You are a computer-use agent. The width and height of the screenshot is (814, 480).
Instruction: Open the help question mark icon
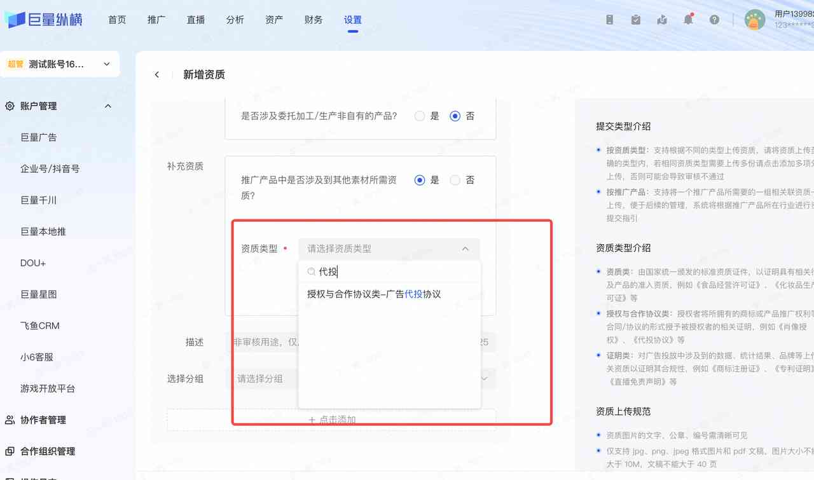click(714, 20)
